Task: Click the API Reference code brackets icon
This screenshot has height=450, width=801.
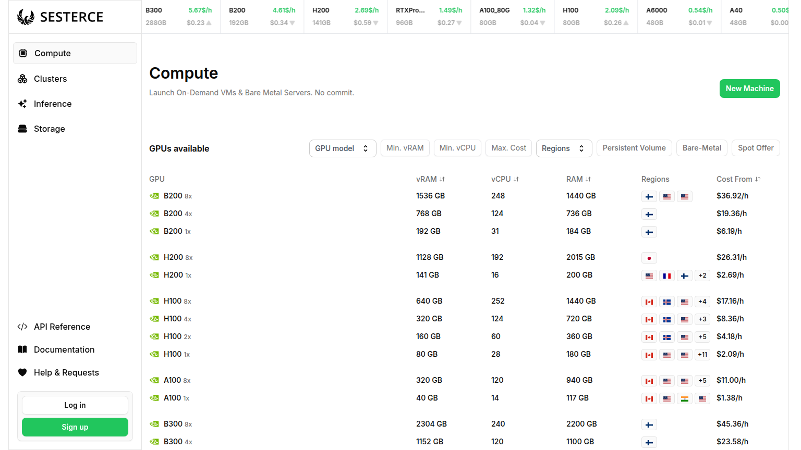Action: coord(22,327)
